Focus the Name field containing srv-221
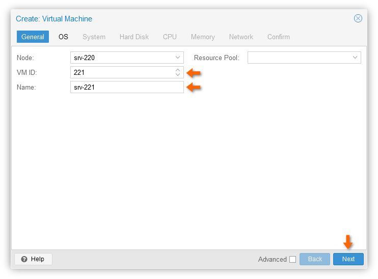The height and width of the screenshot is (279, 378). 127,87
